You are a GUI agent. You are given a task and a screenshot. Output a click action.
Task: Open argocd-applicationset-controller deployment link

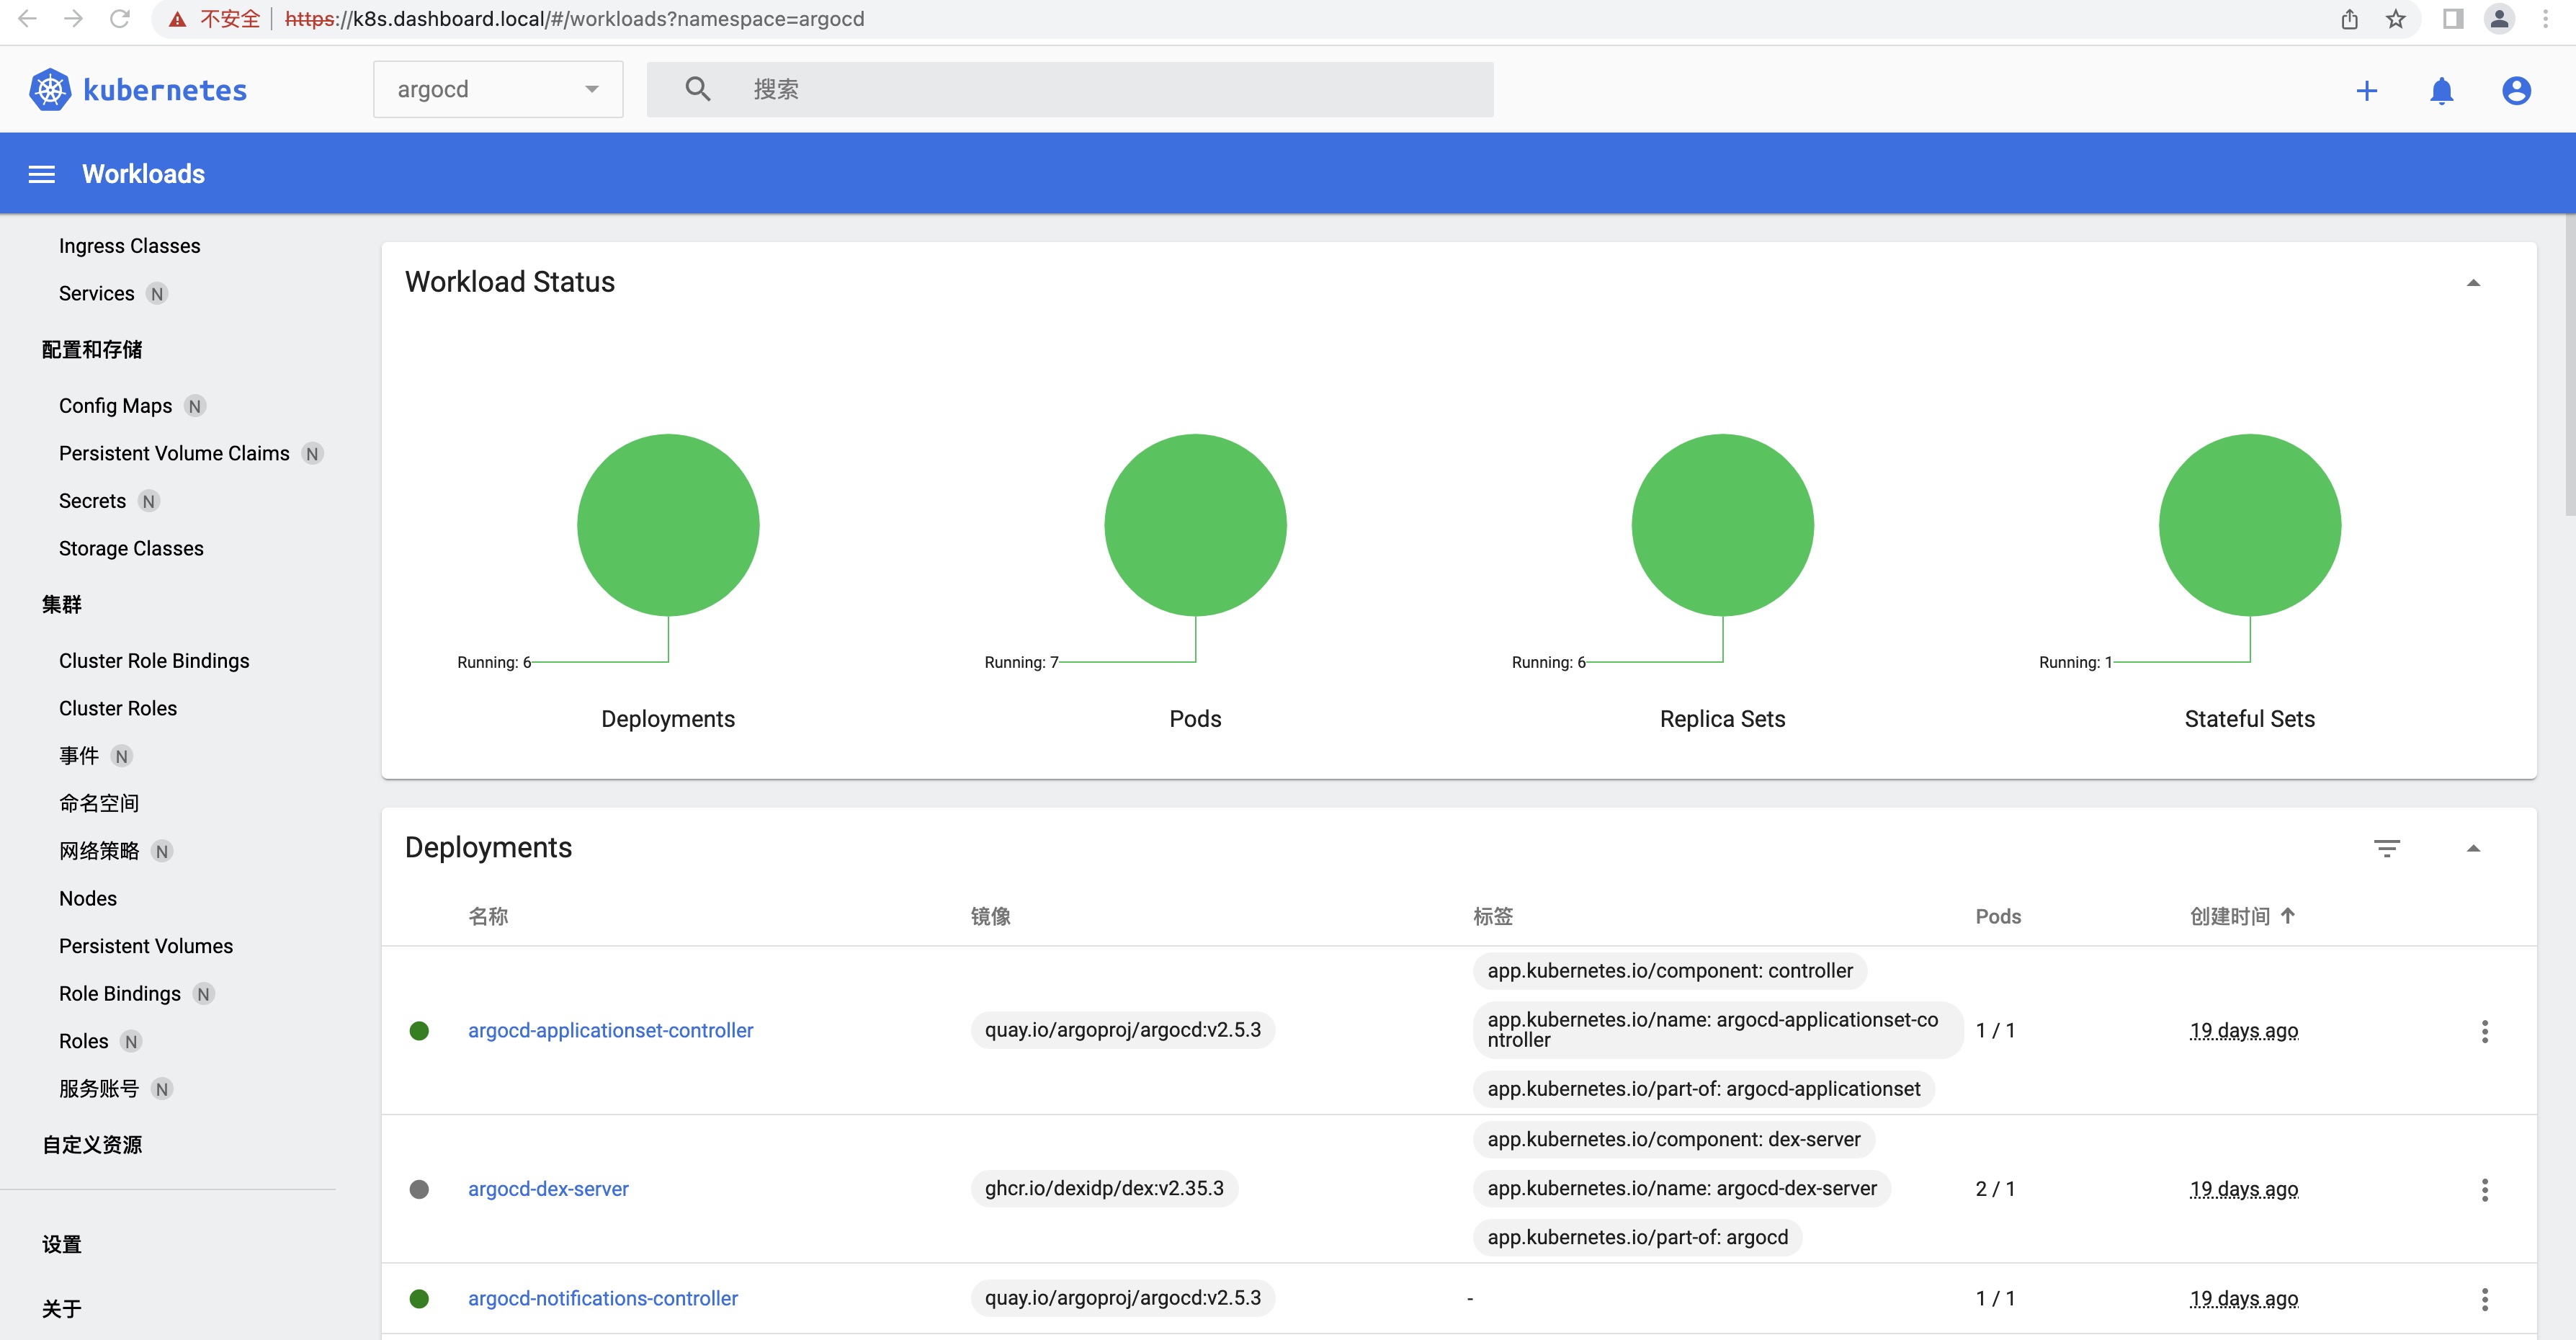pyautogui.click(x=610, y=1031)
